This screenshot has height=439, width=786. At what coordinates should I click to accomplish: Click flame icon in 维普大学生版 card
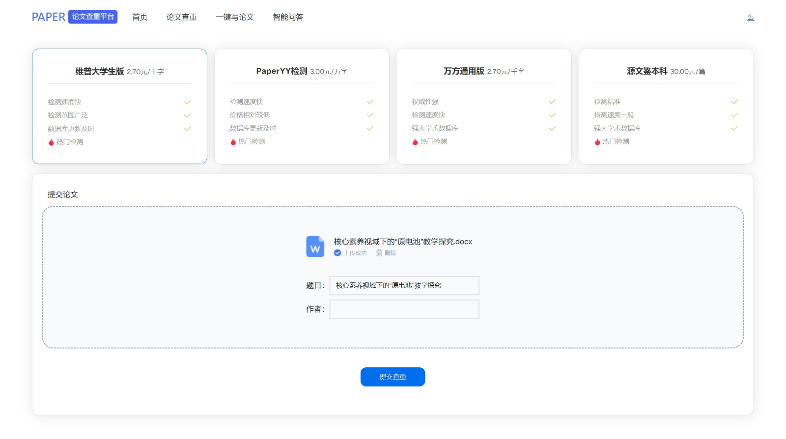point(51,142)
